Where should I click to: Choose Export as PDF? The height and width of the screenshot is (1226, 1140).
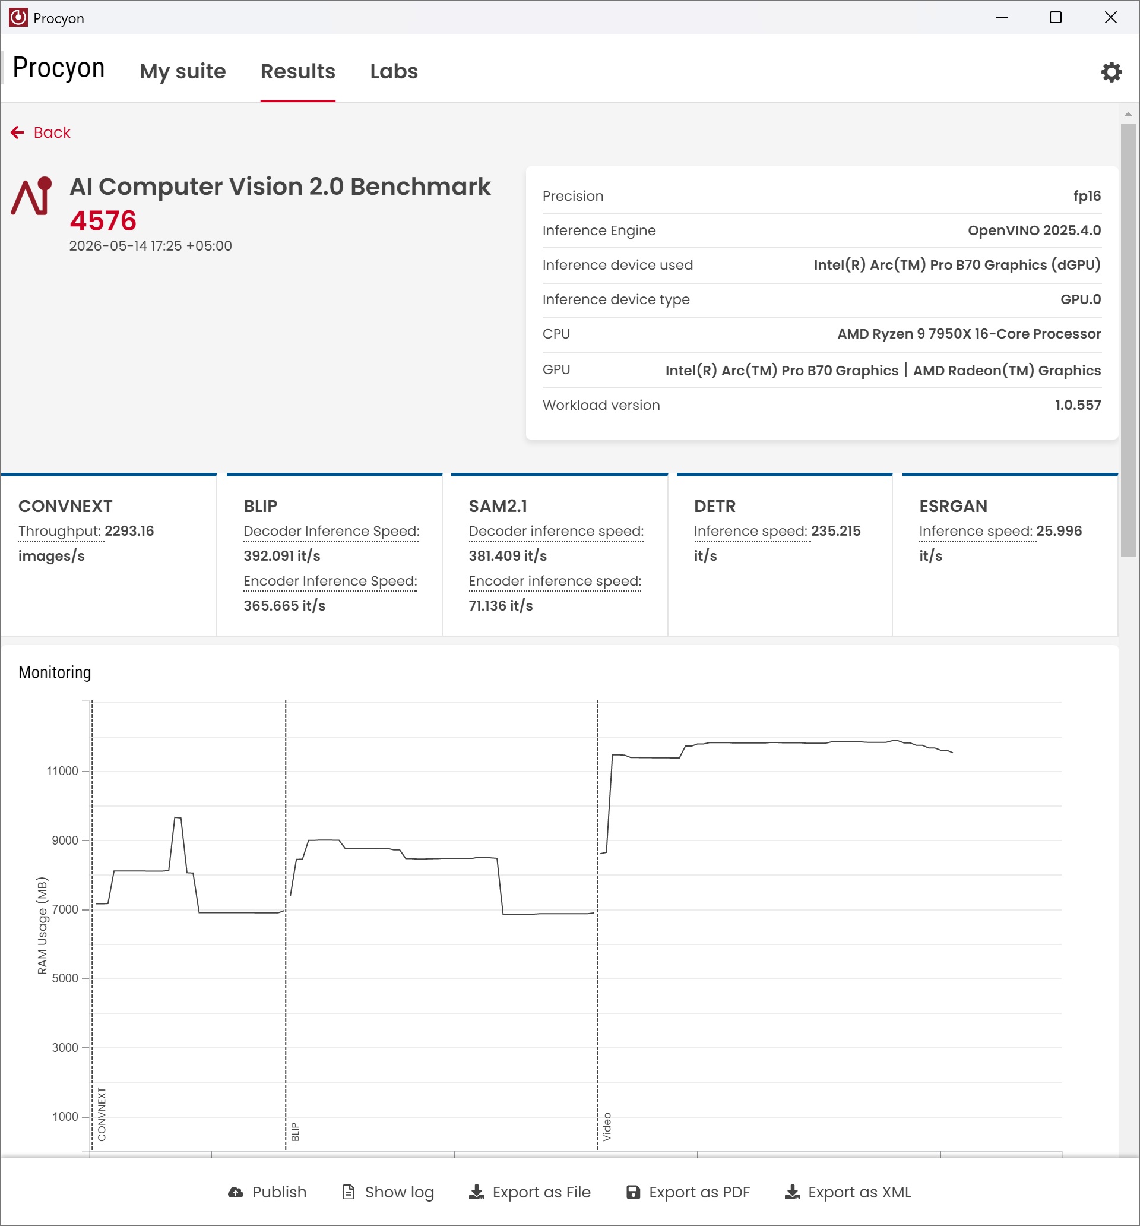click(x=688, y=1192)
